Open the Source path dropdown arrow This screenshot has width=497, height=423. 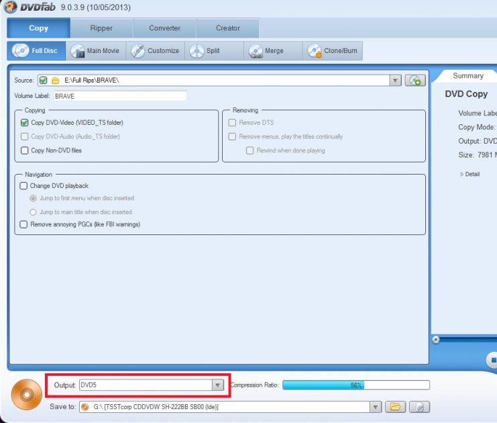click(395, 81)
